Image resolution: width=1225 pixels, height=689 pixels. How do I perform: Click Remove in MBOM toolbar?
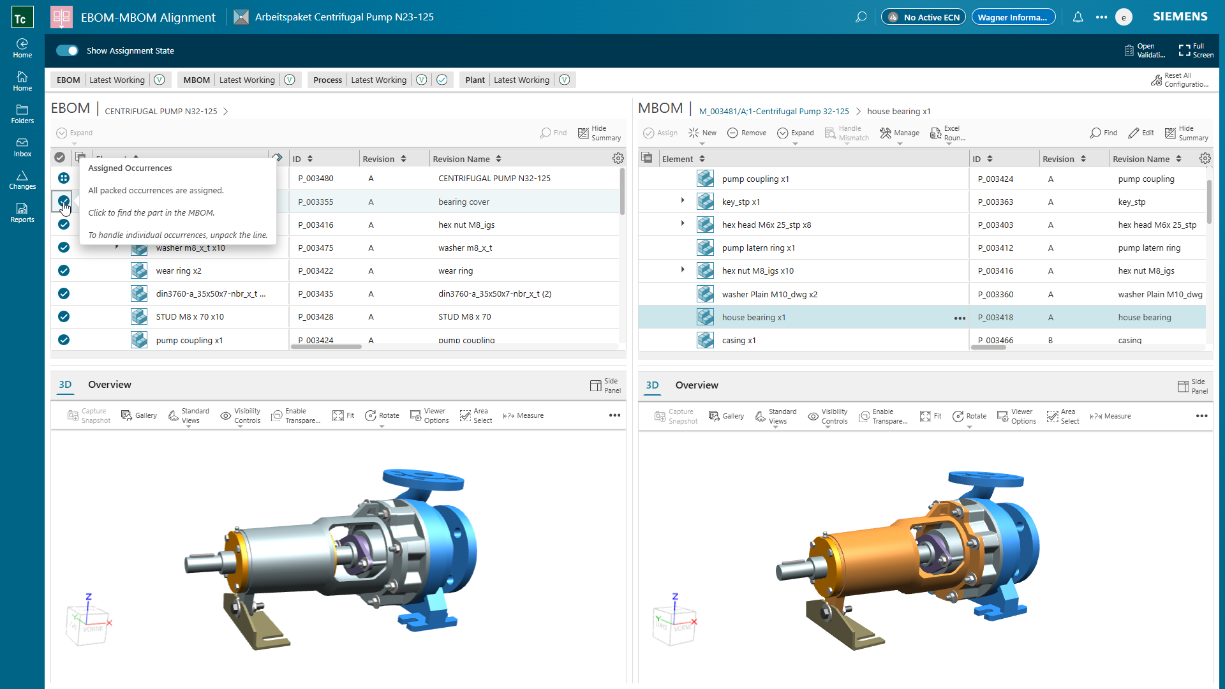pos(746,133)
